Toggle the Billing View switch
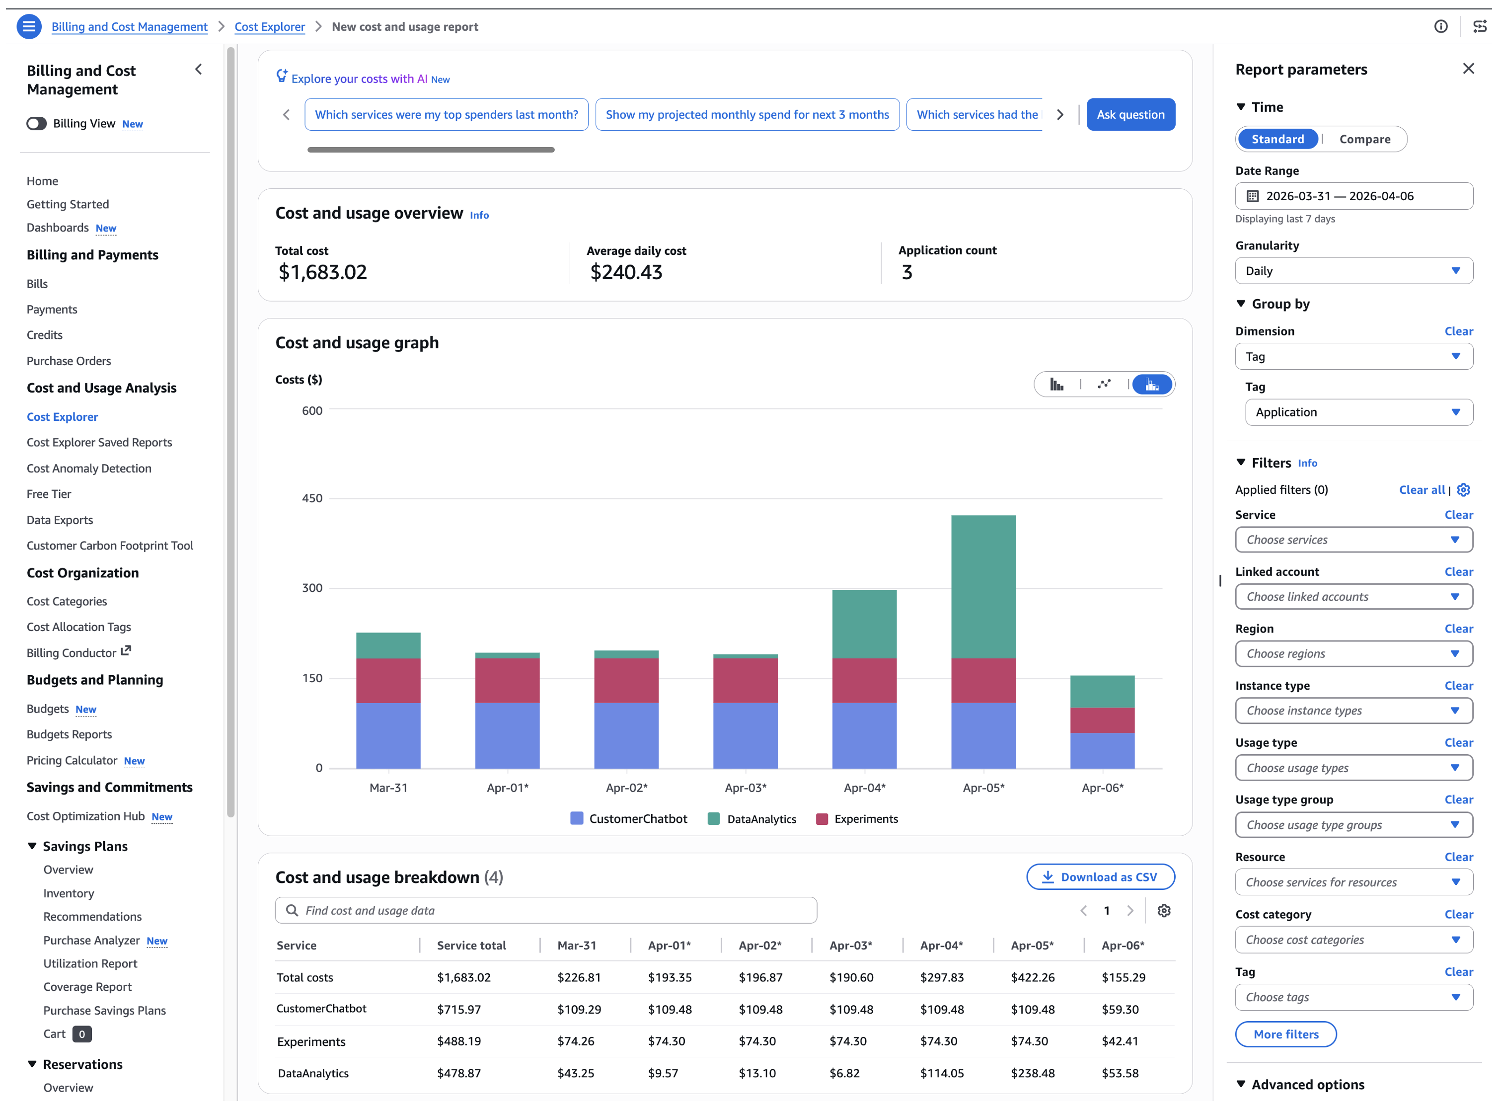This screenshot has height=1111, width=1503. click(37, 123)
